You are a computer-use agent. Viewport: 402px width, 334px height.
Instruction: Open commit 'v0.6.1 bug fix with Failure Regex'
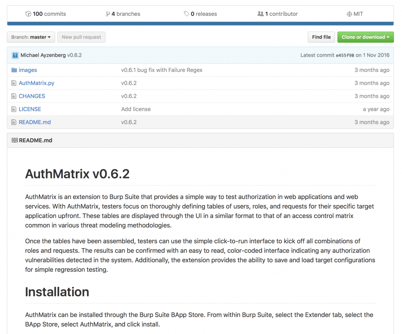[162, 70]
